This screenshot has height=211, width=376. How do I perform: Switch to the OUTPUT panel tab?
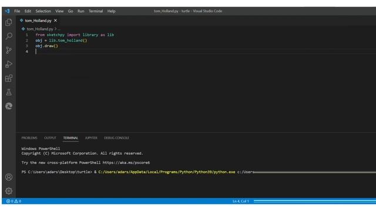[50, 138]
